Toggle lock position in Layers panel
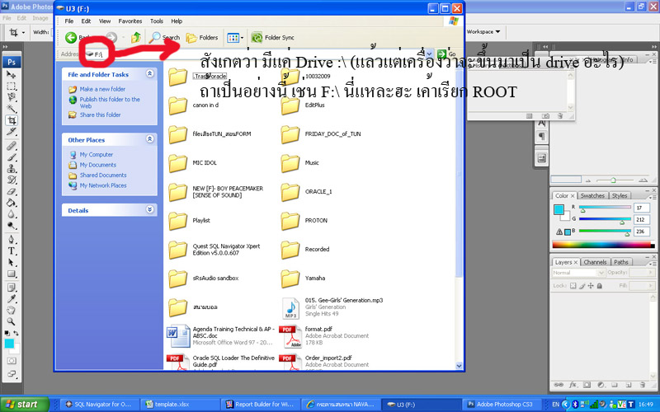Image resolution: width=660 pixels, height=412 pixels. 591,286
